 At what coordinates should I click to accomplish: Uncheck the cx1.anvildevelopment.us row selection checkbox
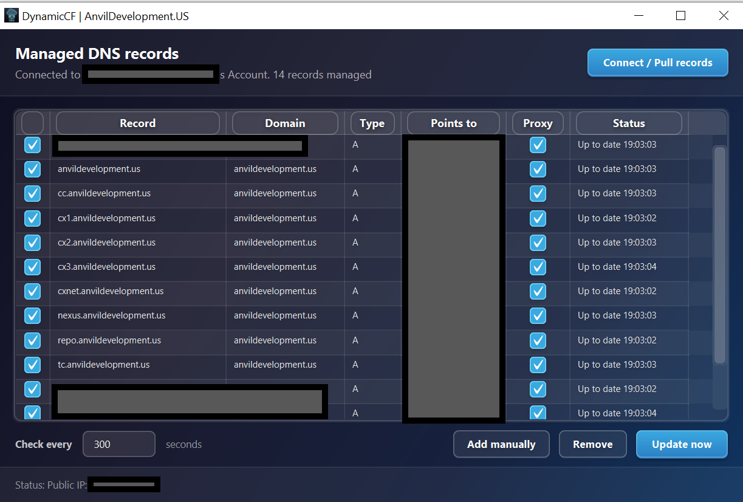point(32,218)
